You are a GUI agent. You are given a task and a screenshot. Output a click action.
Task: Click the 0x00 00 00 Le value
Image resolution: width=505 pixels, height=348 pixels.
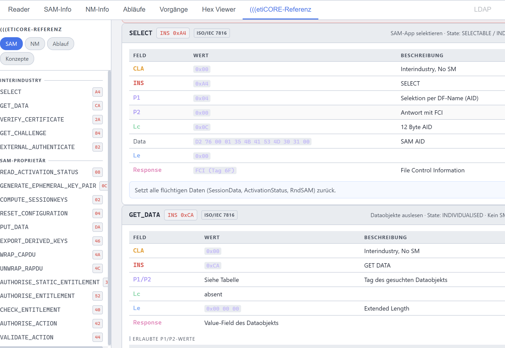pos(223,309)
